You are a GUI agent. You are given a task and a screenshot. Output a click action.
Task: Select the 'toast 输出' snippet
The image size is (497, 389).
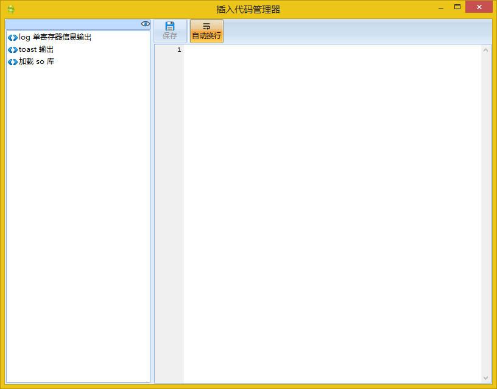[36, 49]
